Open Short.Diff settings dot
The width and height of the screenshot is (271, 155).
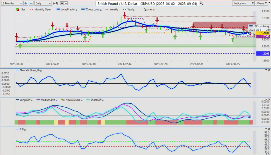click(x=103, y=100)
